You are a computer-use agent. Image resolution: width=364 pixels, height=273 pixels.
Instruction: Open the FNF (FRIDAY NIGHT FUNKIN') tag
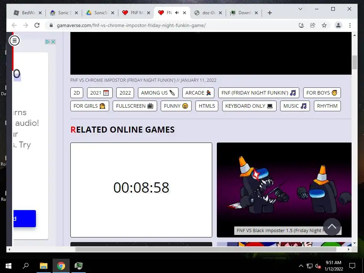coord(259,93)
